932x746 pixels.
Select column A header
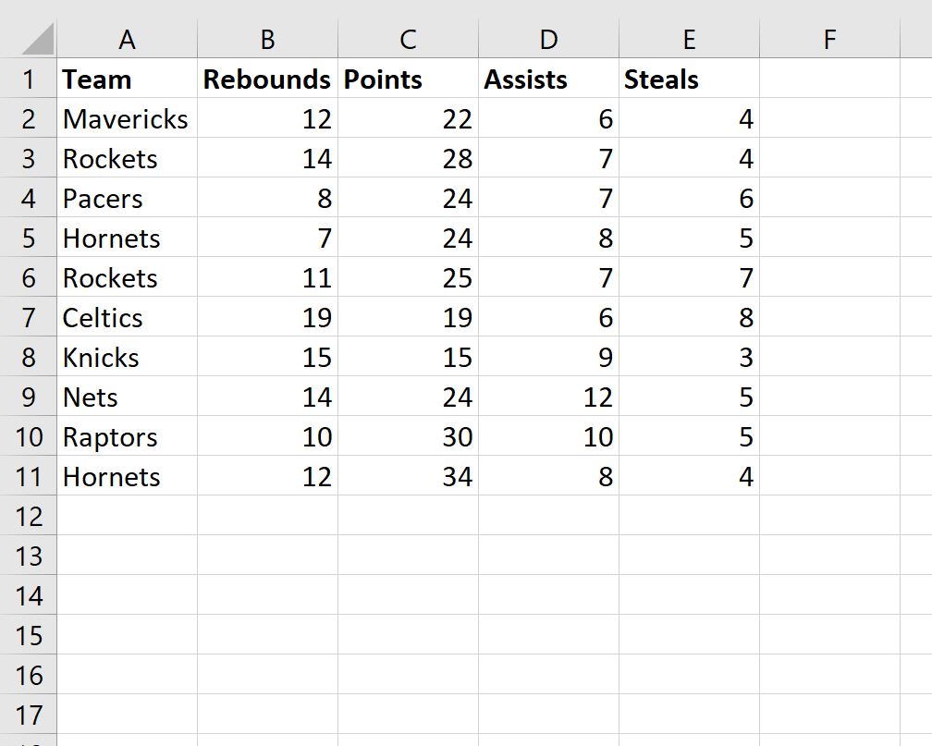click(x=128, y=39)
